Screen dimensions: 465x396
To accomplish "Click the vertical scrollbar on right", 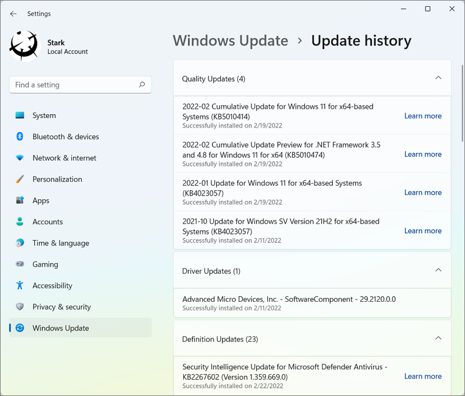I will [463, 104].
